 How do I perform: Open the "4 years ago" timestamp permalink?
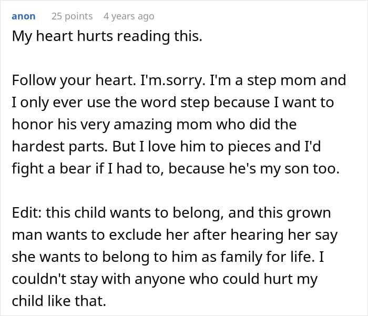click(129, 16)
